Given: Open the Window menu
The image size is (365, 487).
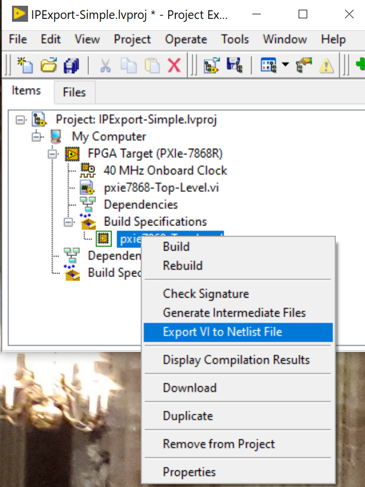Looking at the screenshot, I should click(x=285, y=39).
